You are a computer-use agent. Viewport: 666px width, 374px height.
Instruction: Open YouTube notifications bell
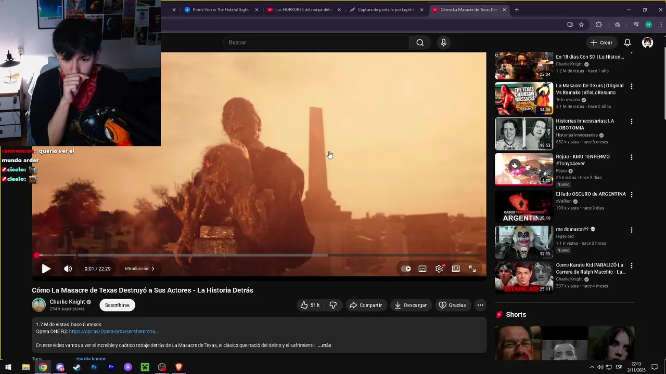(x=627, y=43)
